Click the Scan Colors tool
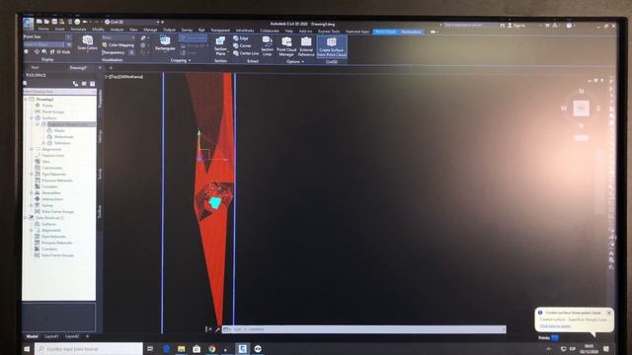 [88, 43]
